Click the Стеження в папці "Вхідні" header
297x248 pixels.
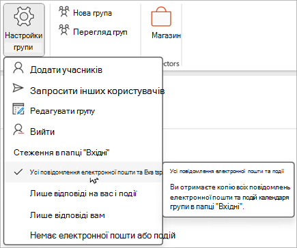[61, 153]
